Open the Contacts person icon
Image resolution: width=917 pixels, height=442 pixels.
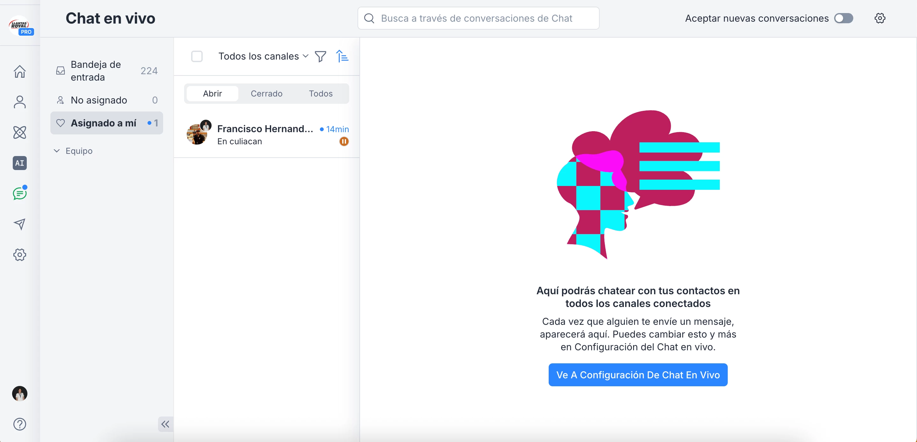pos(19,102)
